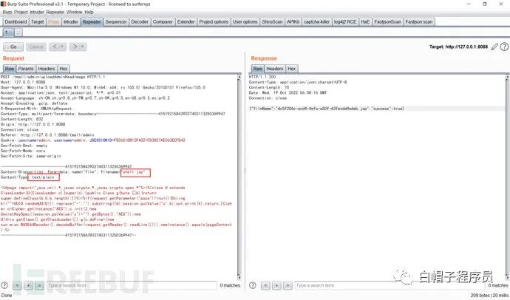Click the Target: http://127.0.0.1:8088 label
The image size is (510, 300).
click(458, 47)
